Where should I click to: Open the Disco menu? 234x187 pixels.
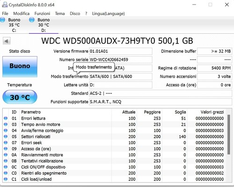[75, 14]
